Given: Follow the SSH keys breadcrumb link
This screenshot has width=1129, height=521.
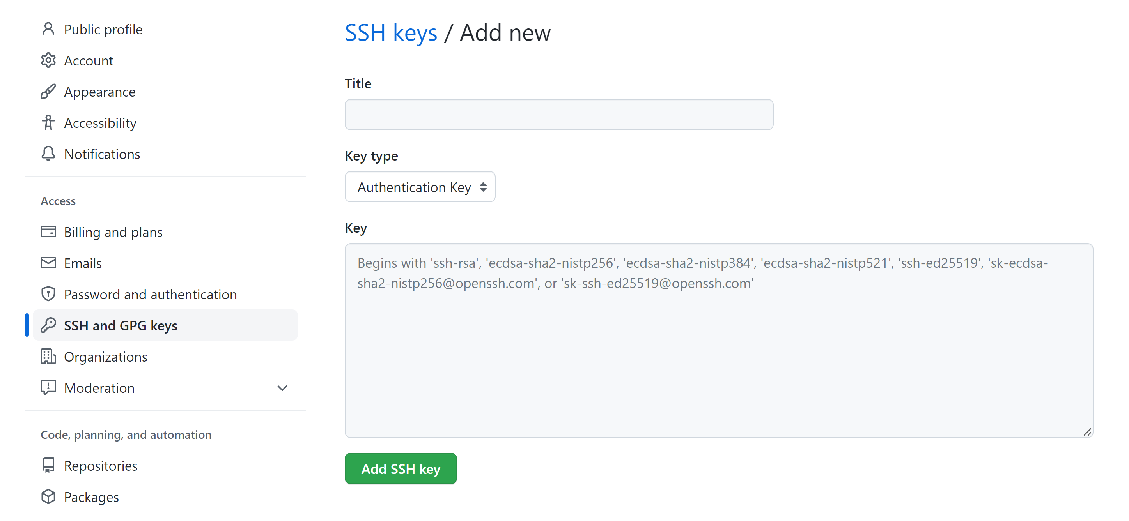Looking at the screenshot, I should (391, 33).
